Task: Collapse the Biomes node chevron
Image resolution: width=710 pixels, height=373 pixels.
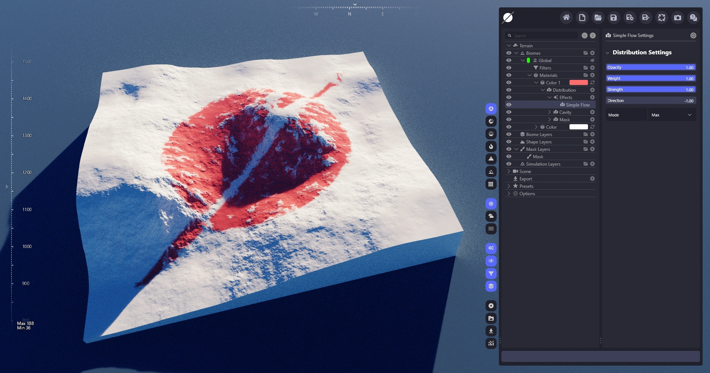Action: (516, 53)
